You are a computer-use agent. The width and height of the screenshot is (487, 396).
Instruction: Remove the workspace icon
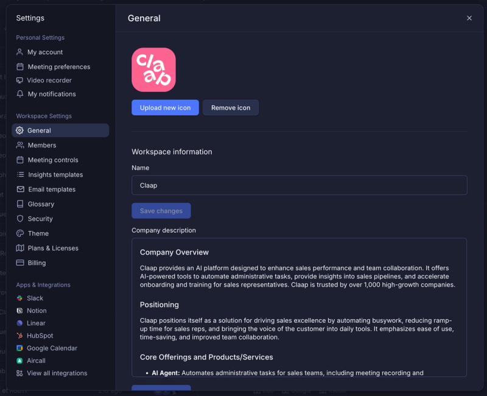pyautogui.click(x=231, y=108)
